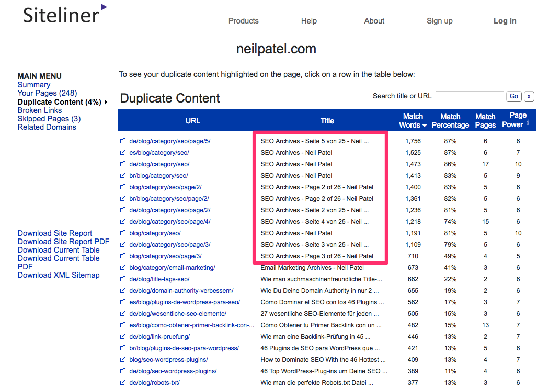The height and width of the screenshot is (387, 560).
Task: Open external link icon for blog/category/seo/page/3/
Action: tap(122, 256)
